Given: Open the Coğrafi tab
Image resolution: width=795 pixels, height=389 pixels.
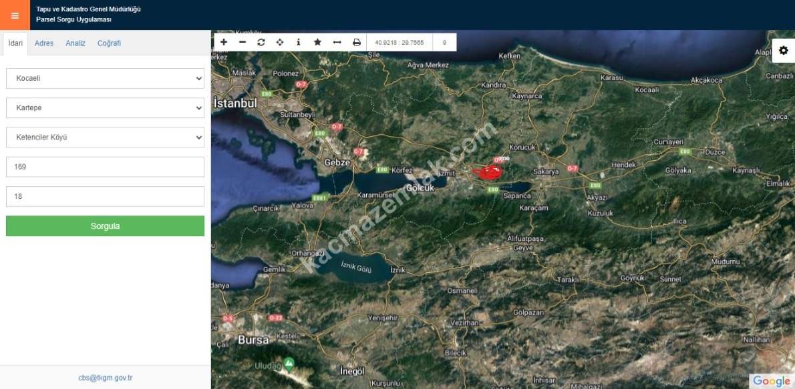Looking at the screenshot, I should click(x=109, y=43).
